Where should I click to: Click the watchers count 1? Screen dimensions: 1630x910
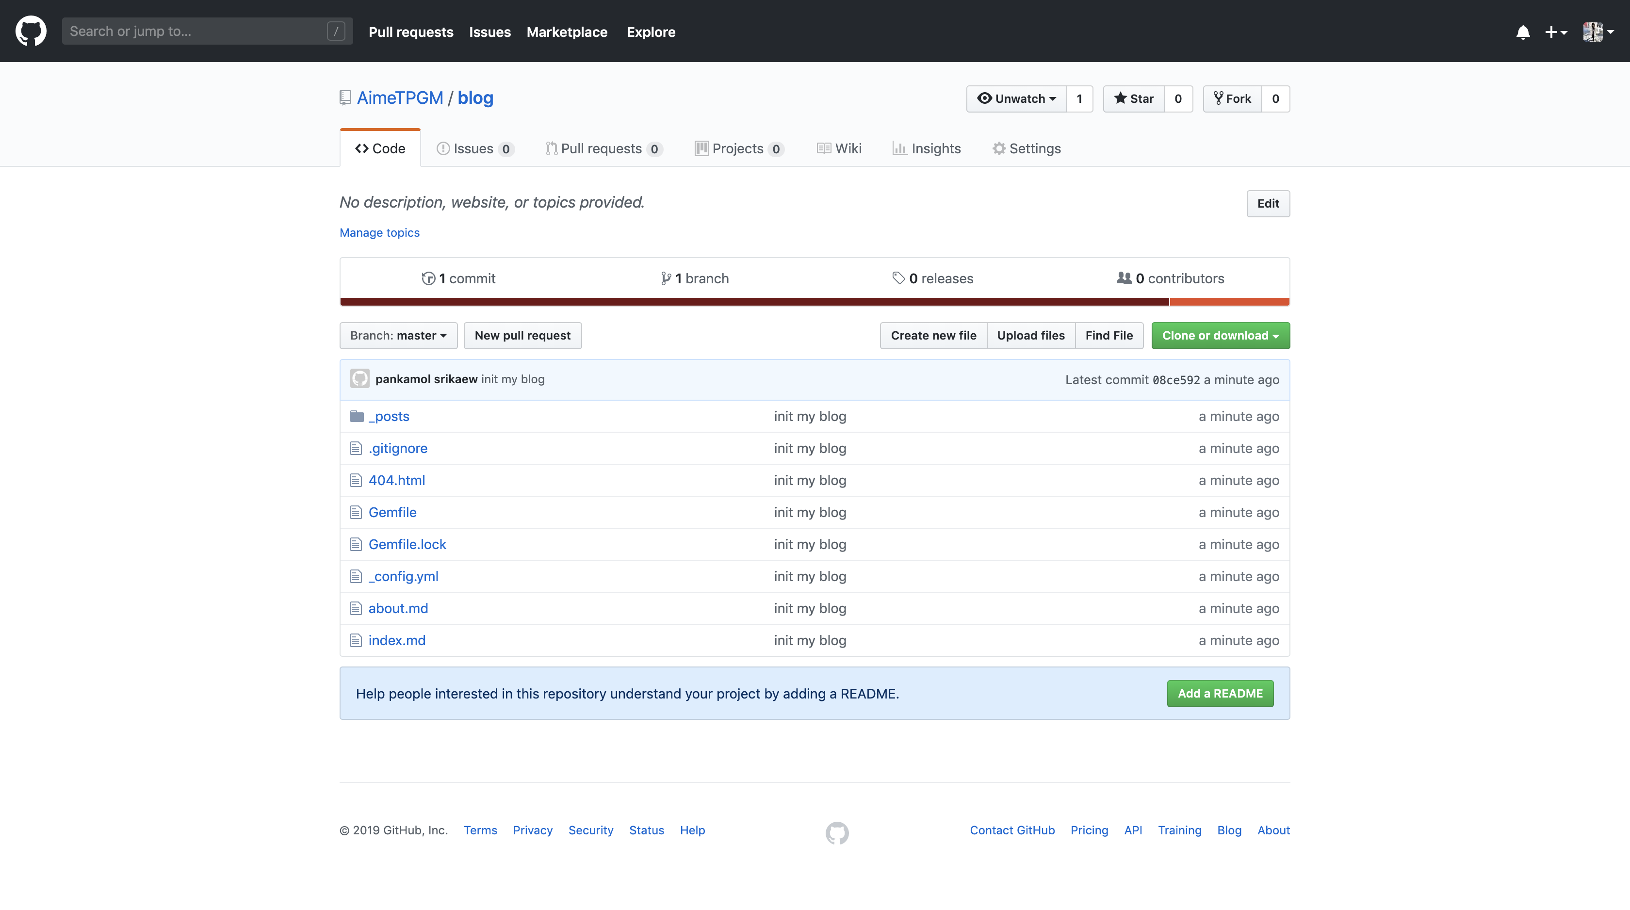(x=1079, y=99)
